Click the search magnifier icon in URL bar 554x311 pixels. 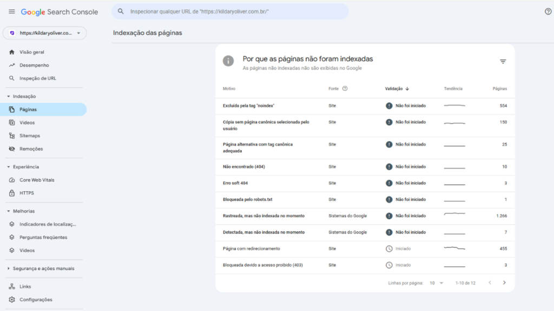click(121, 11)
